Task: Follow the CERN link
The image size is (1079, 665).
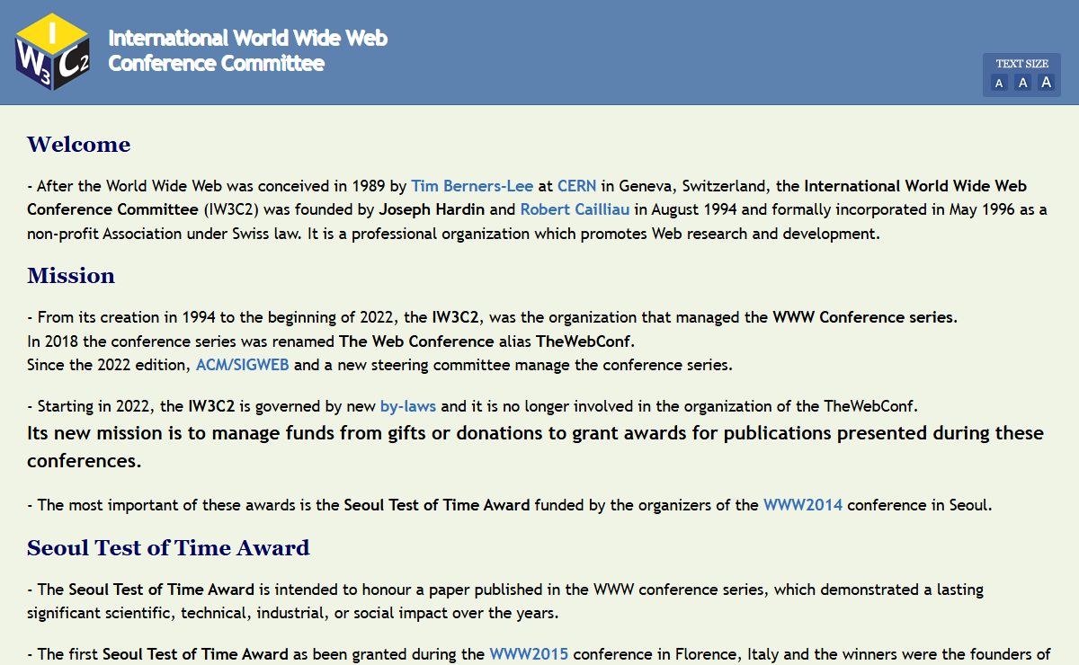Action: pyautogui.click(x=576, y=186)
